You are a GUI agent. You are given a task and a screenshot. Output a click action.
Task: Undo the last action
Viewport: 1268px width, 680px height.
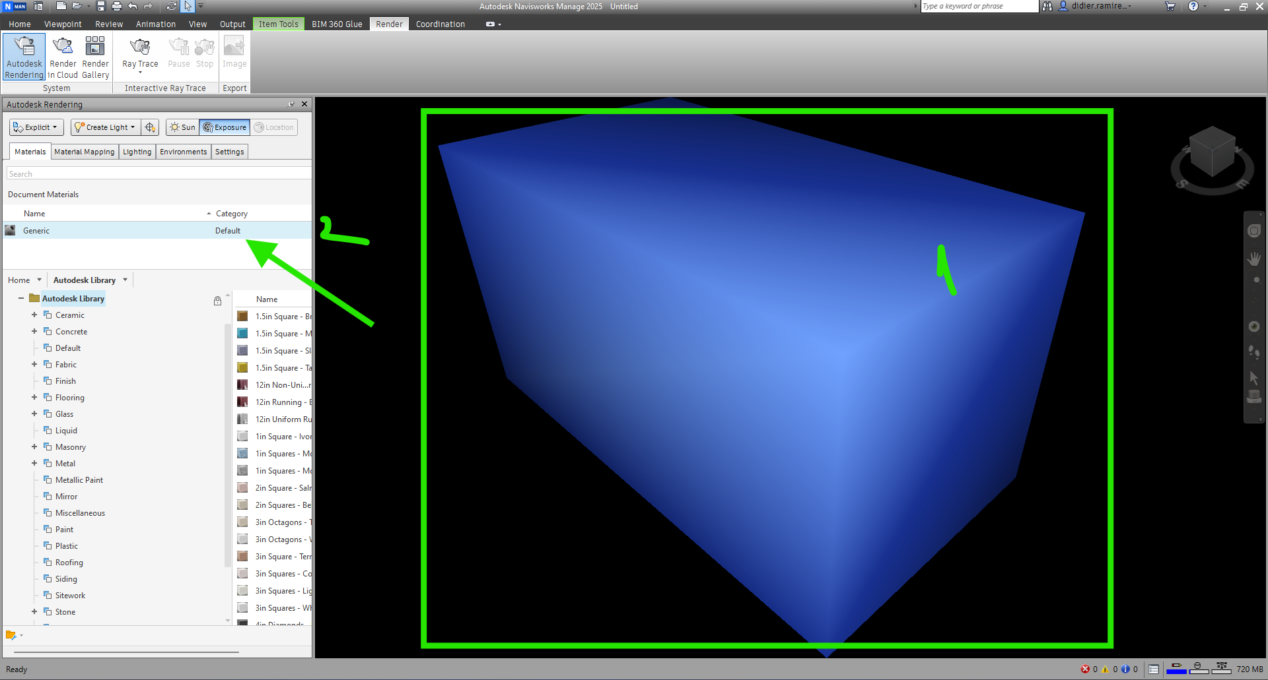click(133, 6)
